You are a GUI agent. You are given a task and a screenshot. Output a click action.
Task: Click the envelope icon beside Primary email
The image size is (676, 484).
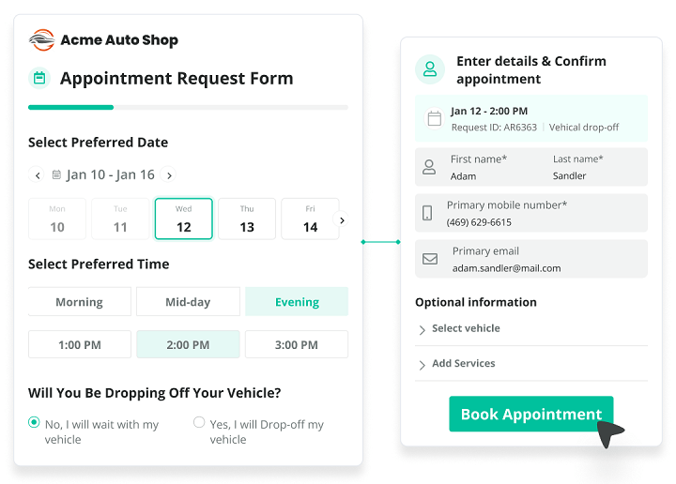click(429, 259)
